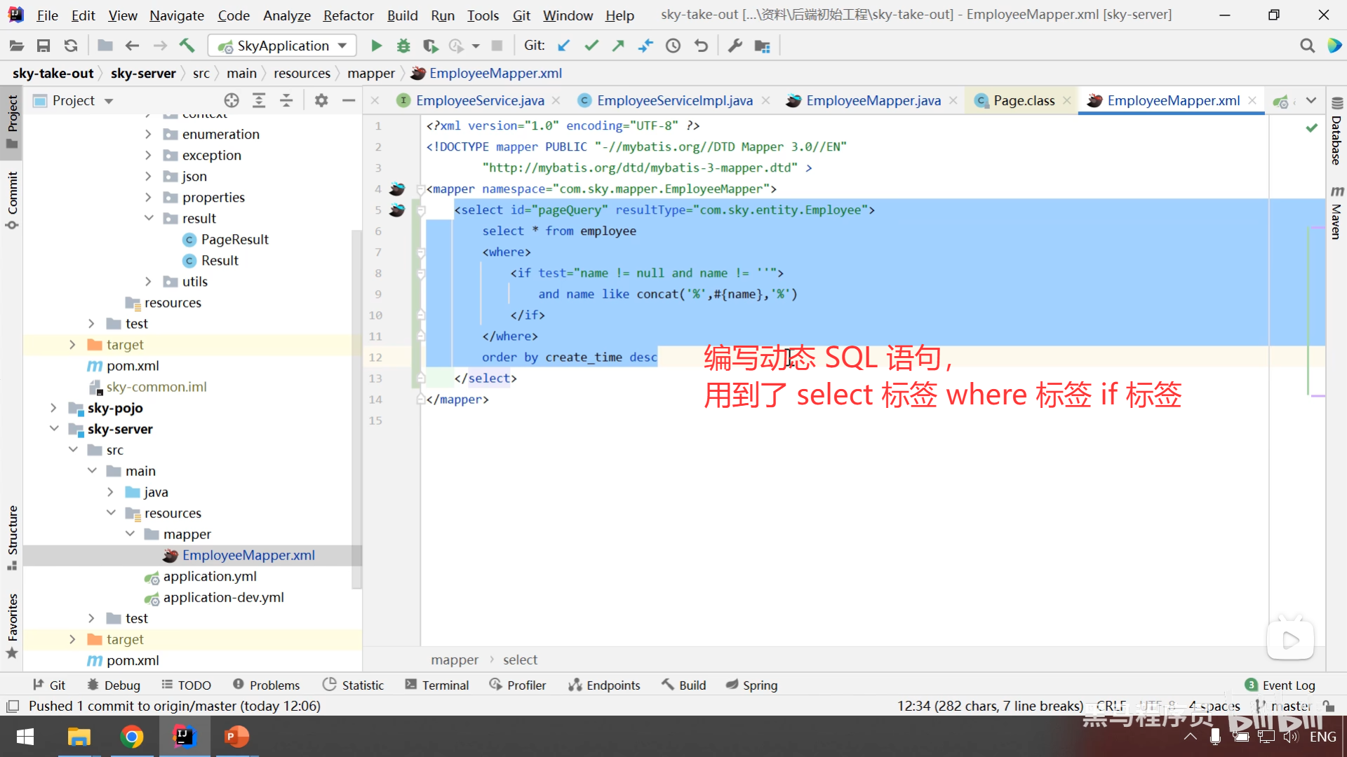Open Chrome from the taskbar
Viewport: 1347px width, 757px height.
[x=131, y=737]
